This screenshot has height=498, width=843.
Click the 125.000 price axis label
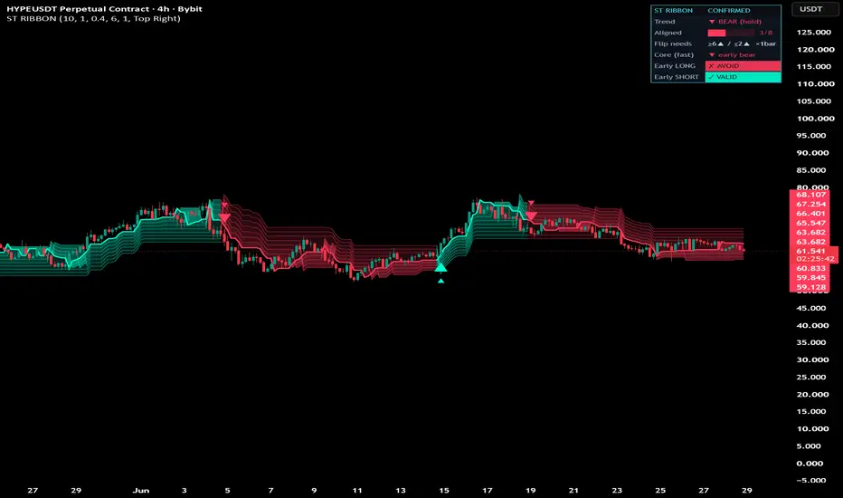[x=814, y=33]
